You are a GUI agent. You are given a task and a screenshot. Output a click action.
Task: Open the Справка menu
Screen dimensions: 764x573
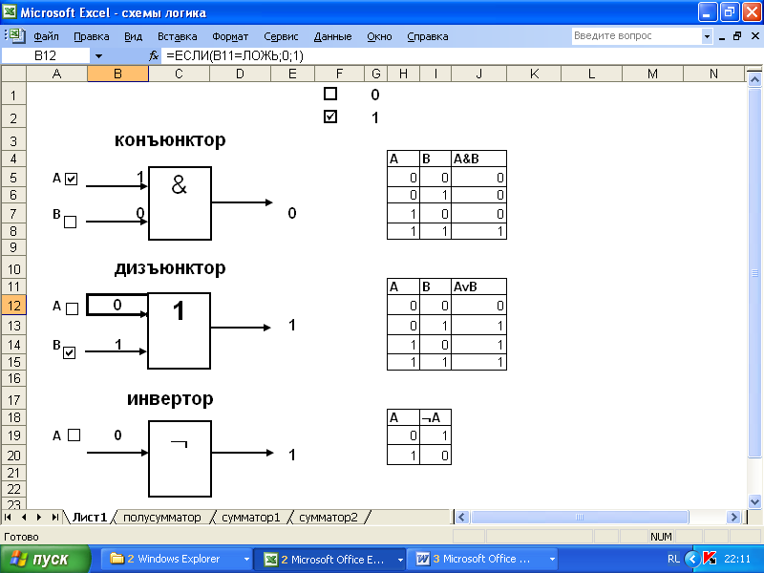[x=428, y=36]
